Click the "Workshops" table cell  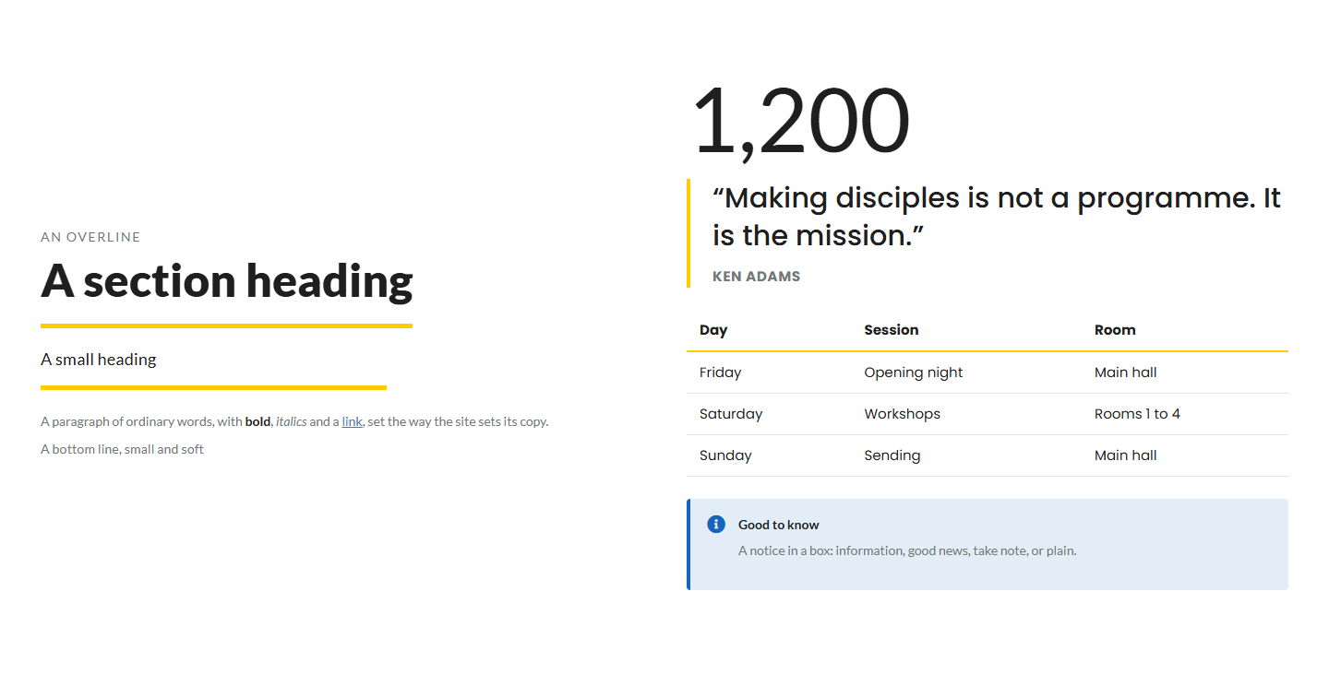point(902,414)
